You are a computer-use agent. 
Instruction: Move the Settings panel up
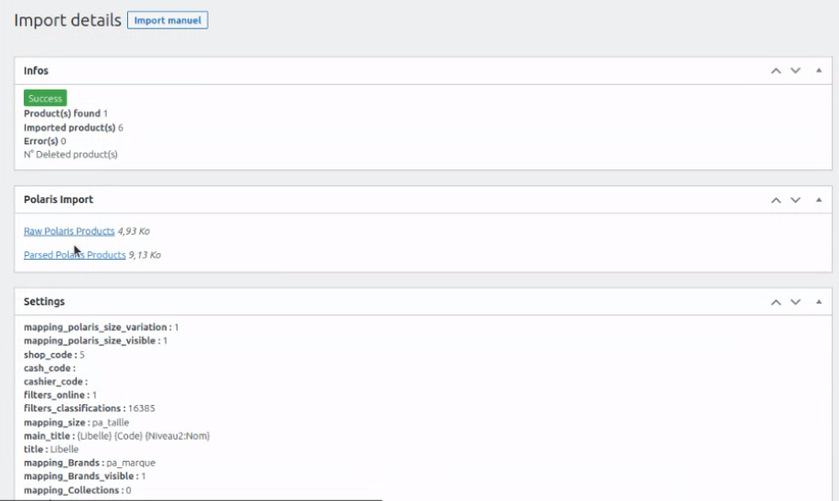coord(776,302)
